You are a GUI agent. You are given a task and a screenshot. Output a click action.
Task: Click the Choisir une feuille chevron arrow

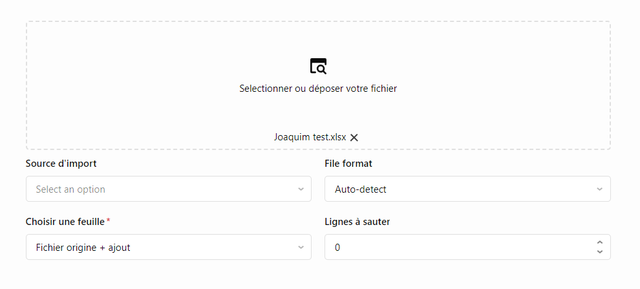tap(301, 248)
